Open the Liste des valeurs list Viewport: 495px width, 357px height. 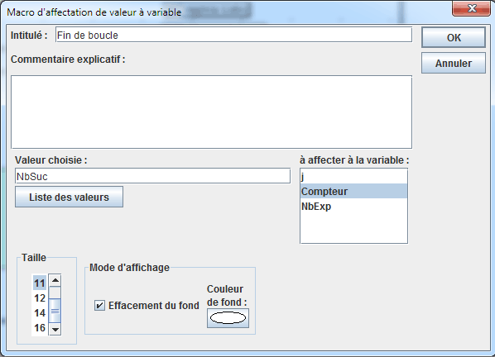coord(70,197)
